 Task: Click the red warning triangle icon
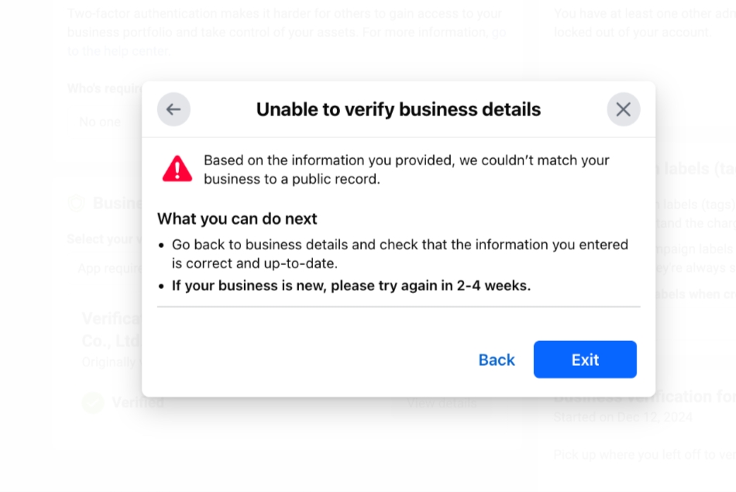177,169
